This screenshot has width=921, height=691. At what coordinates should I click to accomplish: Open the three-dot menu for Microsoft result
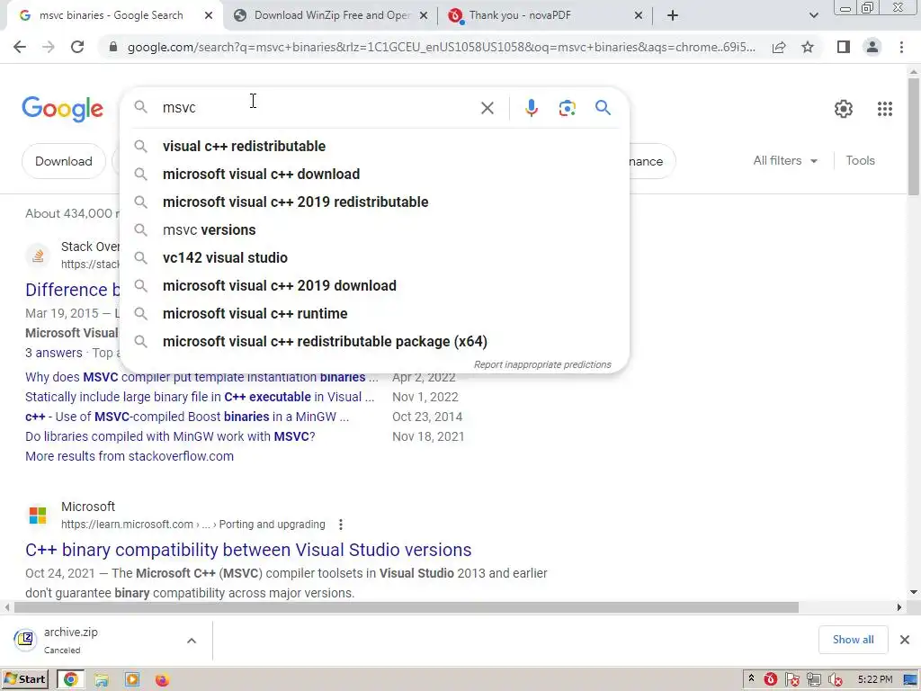coord(341,525)
